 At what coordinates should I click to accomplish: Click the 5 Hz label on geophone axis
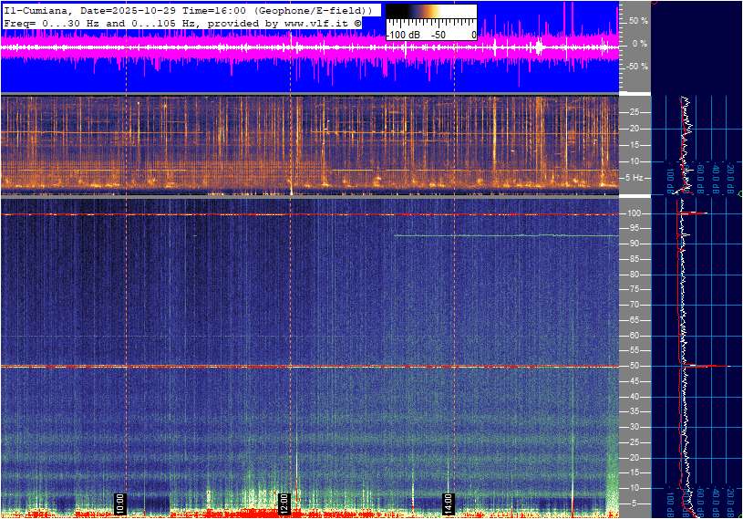point(635,177)
